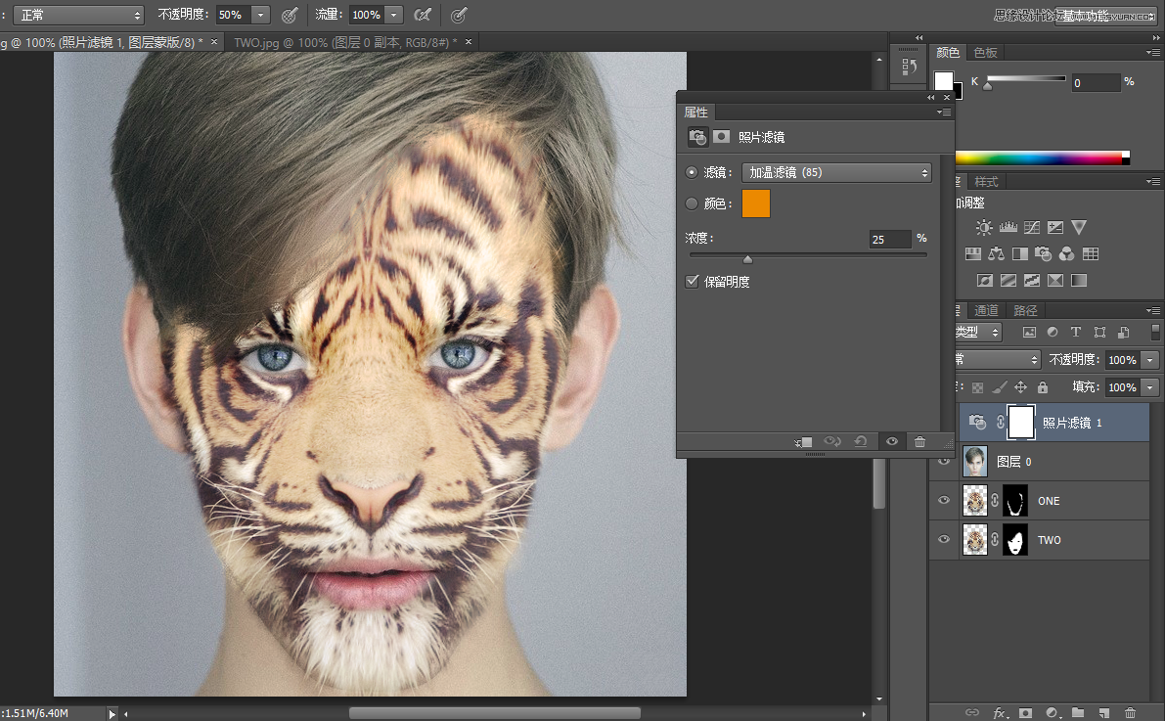
Task: View previous state in Properties panel
Action: [x=832, y=441]
